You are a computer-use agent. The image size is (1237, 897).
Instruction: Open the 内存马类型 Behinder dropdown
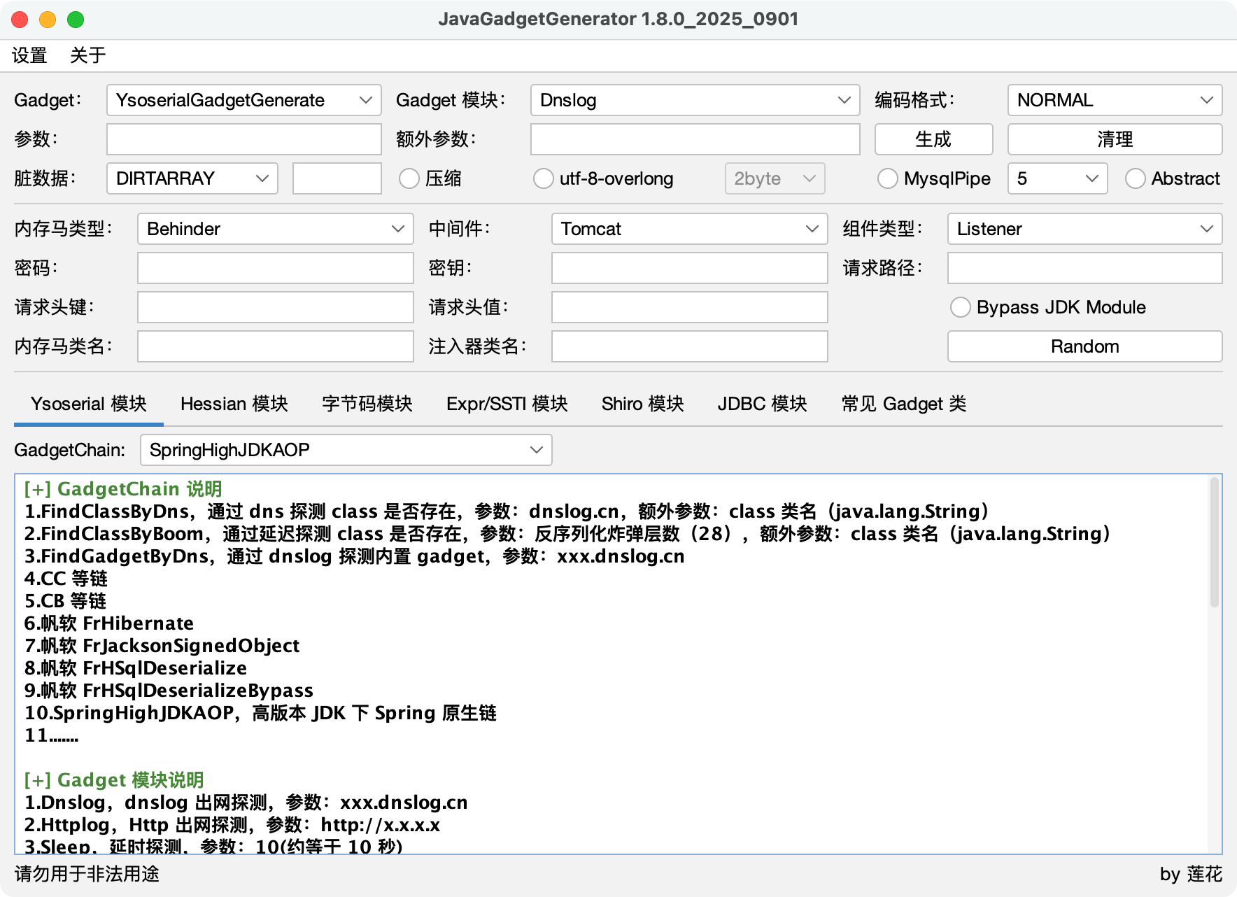pyautogui.click(x=275, y=229)
